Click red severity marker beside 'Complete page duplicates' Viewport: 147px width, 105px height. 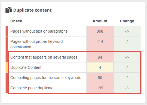[7, 88]
